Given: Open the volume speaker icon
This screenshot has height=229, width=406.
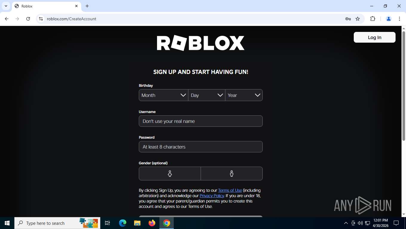Looking at the screenshot, I should [360, 223].
